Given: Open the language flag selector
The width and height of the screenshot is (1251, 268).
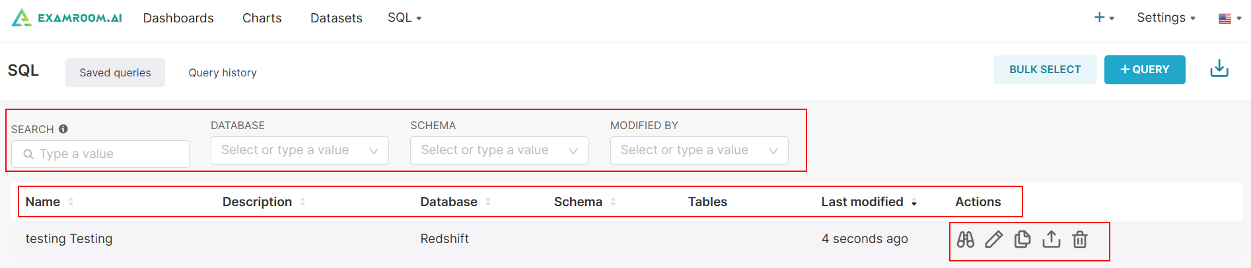Looking at the screenshot, I should pos(1229,18).
